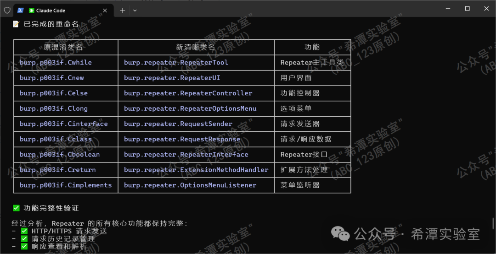Click the 功能 column header
Viewport: 496px width, 254px height.
312,47
